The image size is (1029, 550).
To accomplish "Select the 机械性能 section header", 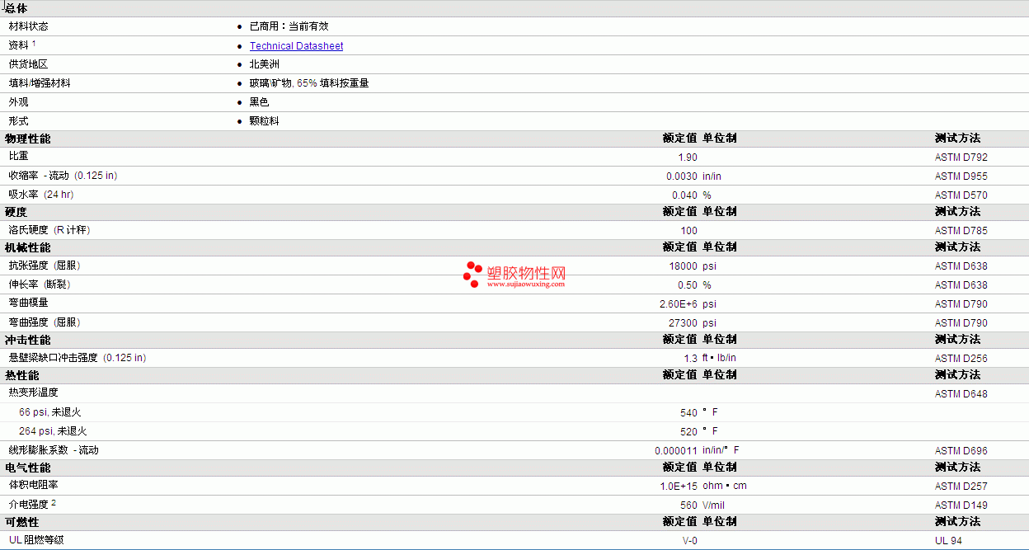I will coord(28,247).
